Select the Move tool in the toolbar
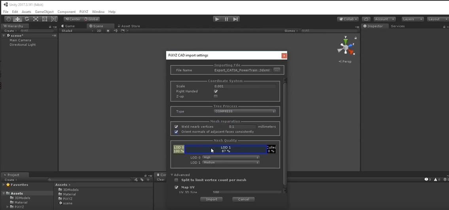Image resolution: width=449 pixels, height=210 pixels. [x=17, y=19]
